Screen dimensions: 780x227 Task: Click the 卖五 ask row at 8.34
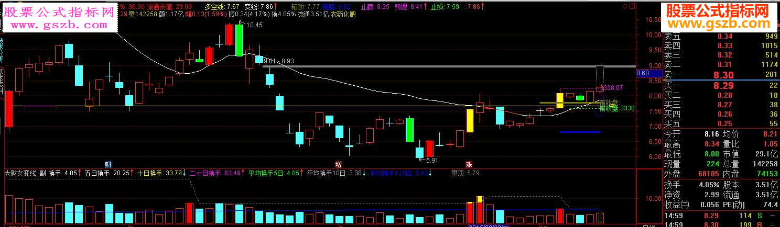point(721,36)
